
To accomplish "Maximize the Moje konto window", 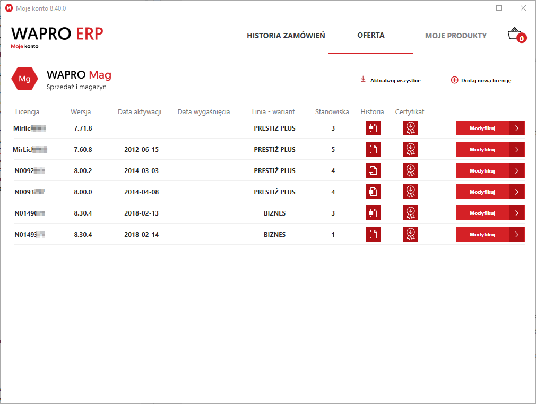I will coord(499,8).
